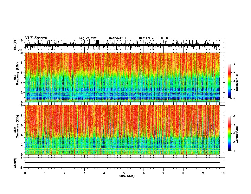This screenshot has height=194, width=251.
Task: Click the "-7" label on ch.2 color scale
Action: 234,151
